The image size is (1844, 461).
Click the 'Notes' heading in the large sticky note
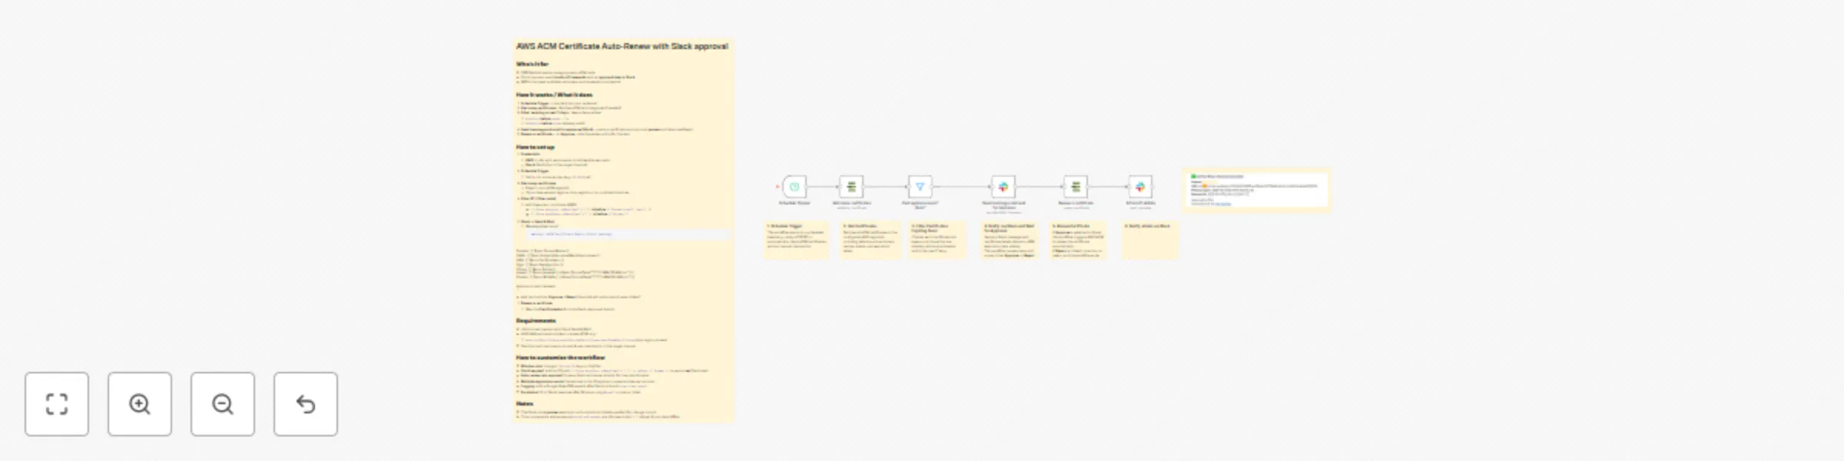525,403
